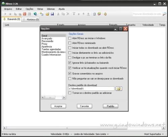Image resolution: width=168 pixels, height=137 pixels.
Task: Click the start all downloads icon
Action: pyautogui.click(x=15, y=14)
